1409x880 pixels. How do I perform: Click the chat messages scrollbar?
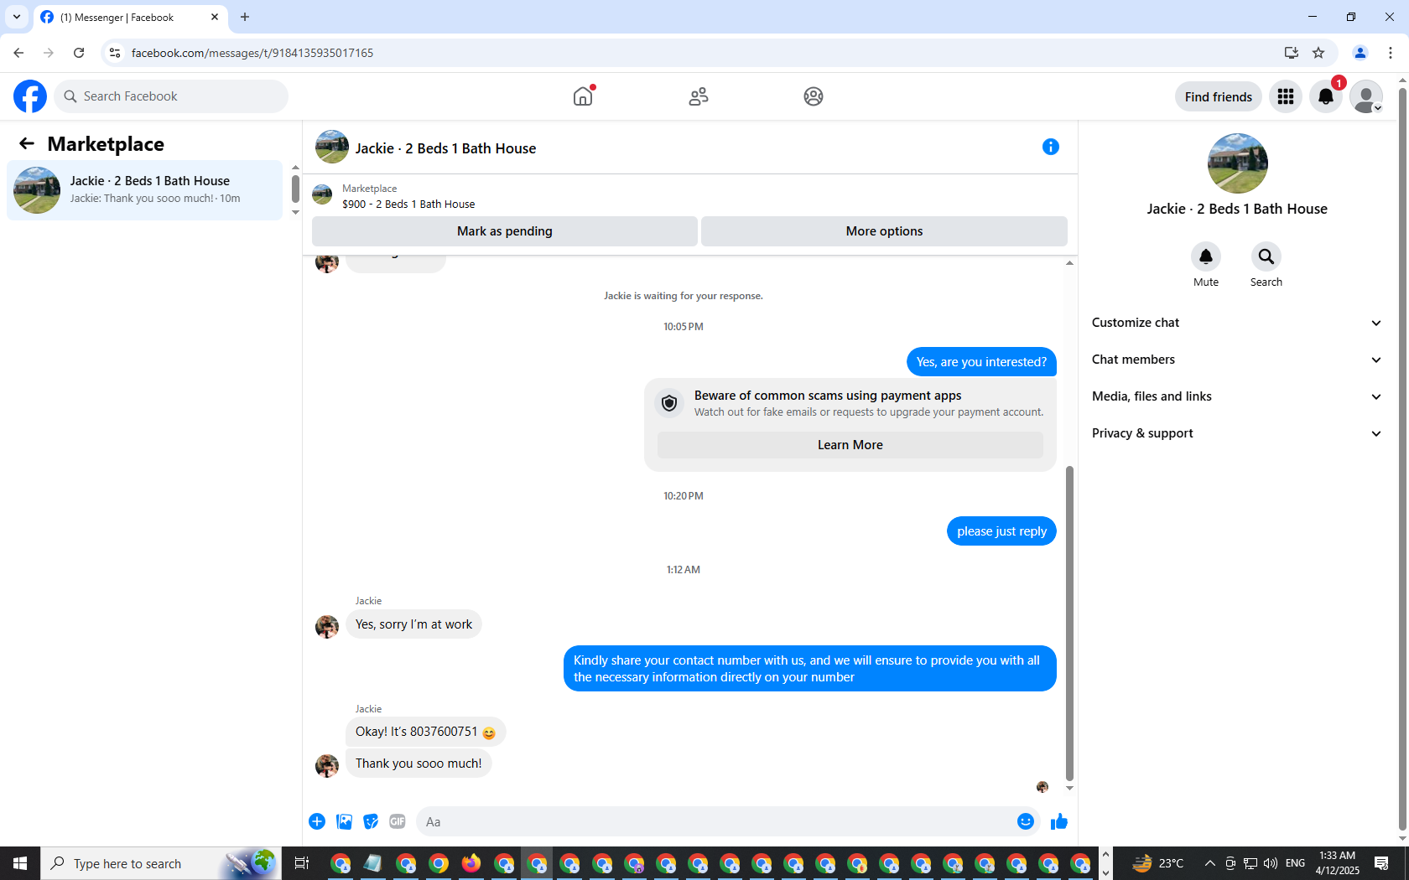[x=1069, y=624]
